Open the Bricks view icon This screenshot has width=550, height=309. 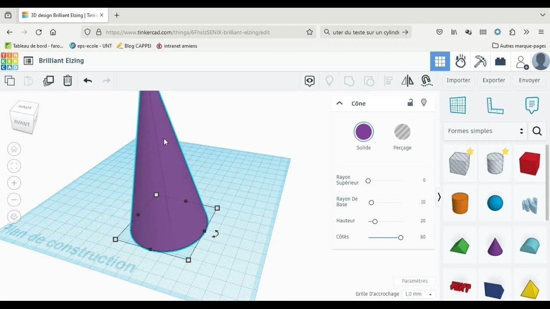500,61
